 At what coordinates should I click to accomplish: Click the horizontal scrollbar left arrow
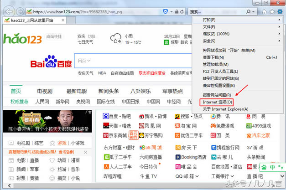point(10,185)
